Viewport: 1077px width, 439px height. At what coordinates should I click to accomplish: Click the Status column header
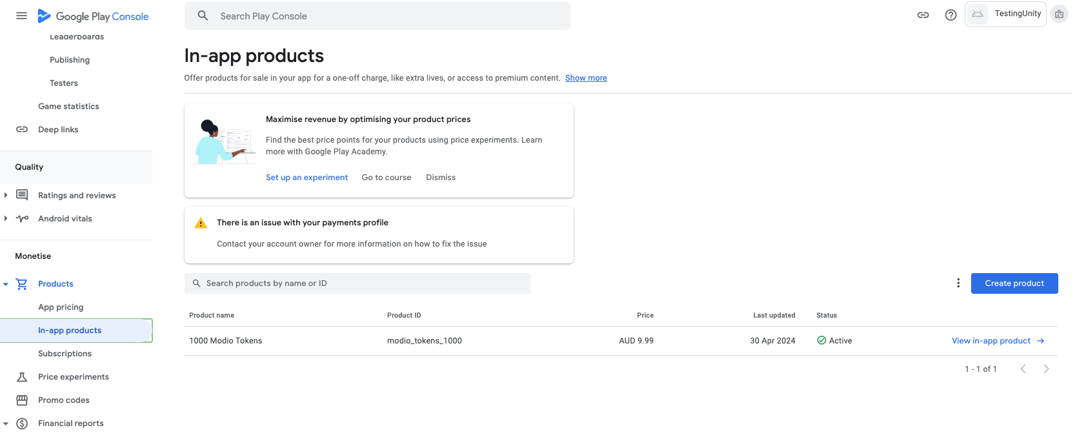coord(827,315)
